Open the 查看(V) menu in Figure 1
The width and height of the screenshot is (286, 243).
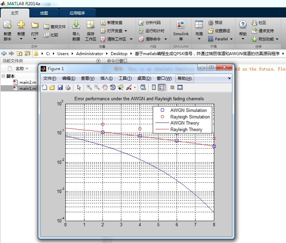[x=87, y=78]
